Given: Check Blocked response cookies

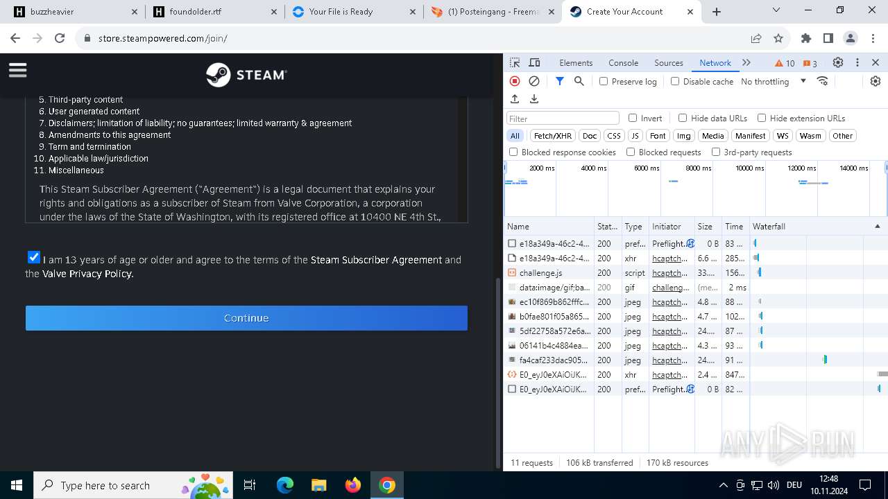Looking at the screenshot, I should coord(513,152).
